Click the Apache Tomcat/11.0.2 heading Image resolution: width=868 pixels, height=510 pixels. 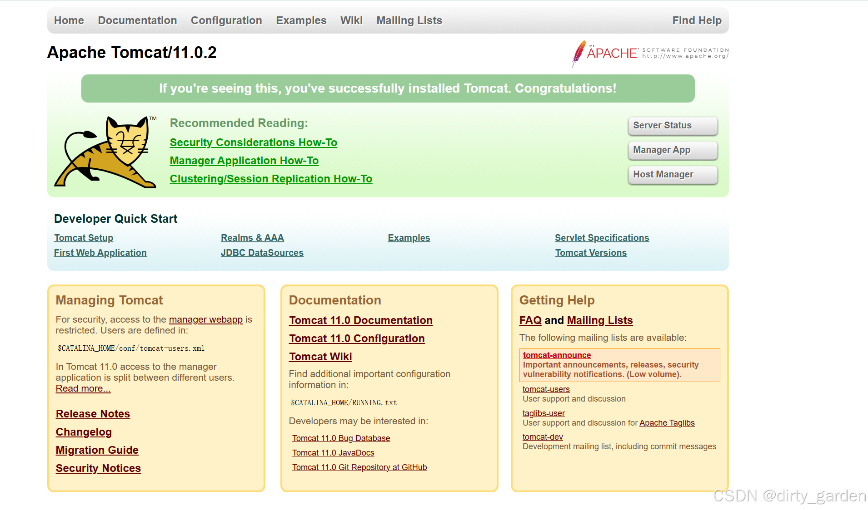click(132, 53)
